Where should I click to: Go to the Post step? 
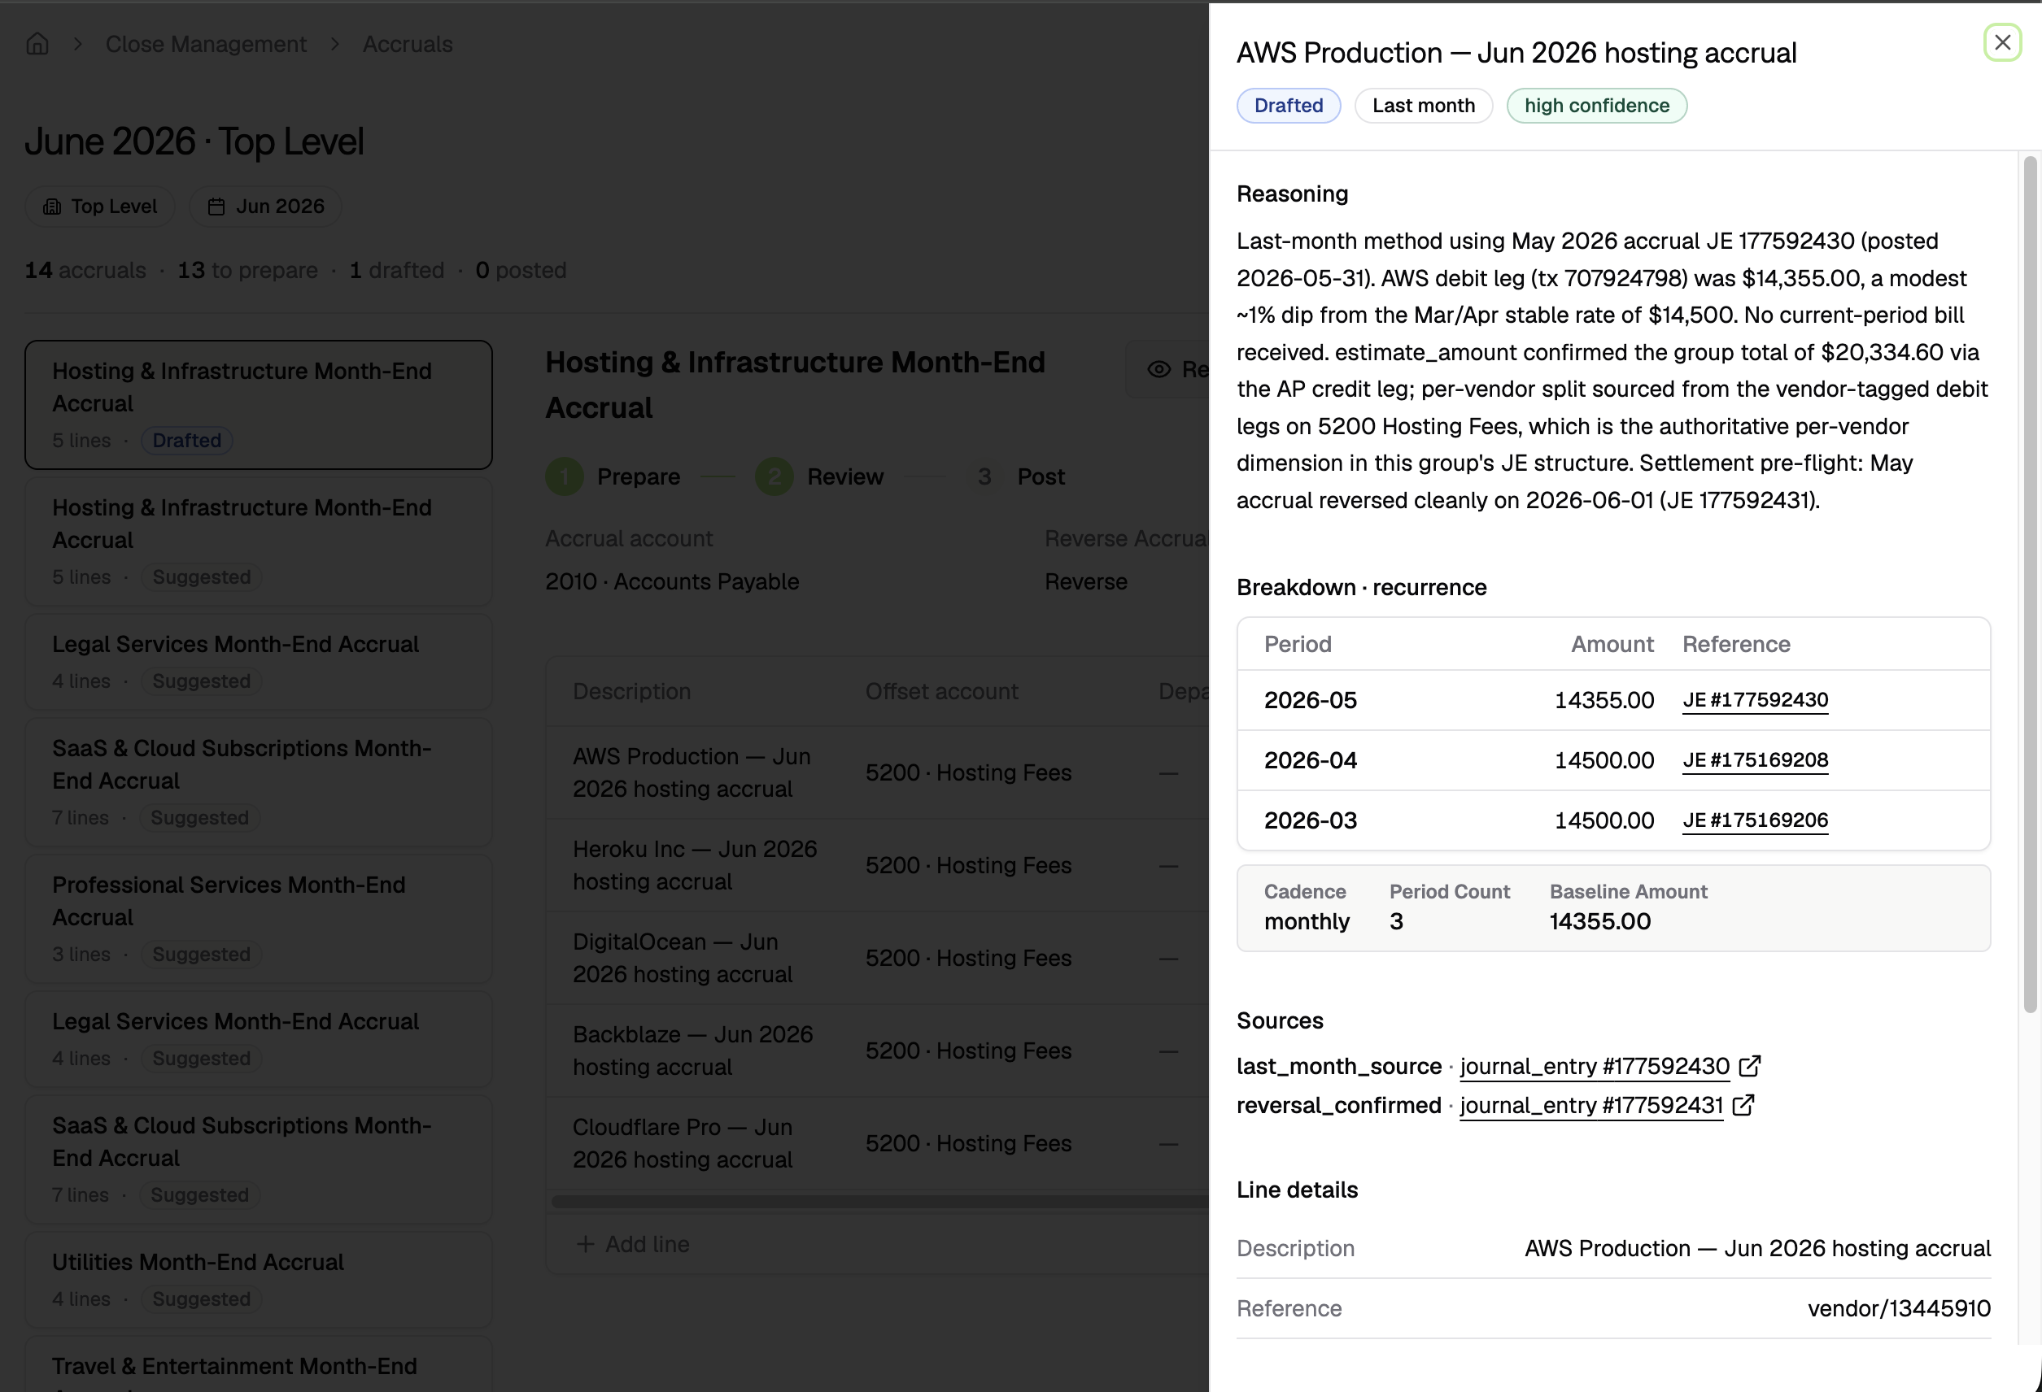coord(1016,477)
